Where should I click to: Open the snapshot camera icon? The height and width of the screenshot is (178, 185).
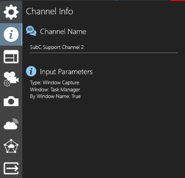click(x=11, y=101)
